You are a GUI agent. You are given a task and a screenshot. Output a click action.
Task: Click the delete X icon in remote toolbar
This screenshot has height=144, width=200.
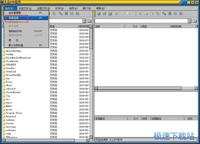[140, 14]
